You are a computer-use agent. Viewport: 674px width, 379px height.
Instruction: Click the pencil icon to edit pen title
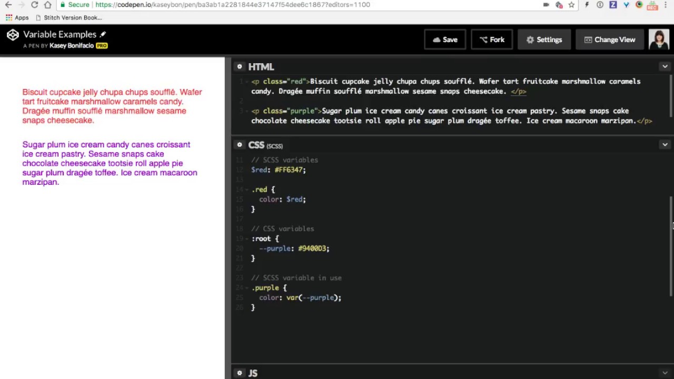click(103, 34)
